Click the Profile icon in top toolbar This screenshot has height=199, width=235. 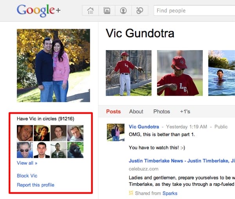(x=123, y=11)
